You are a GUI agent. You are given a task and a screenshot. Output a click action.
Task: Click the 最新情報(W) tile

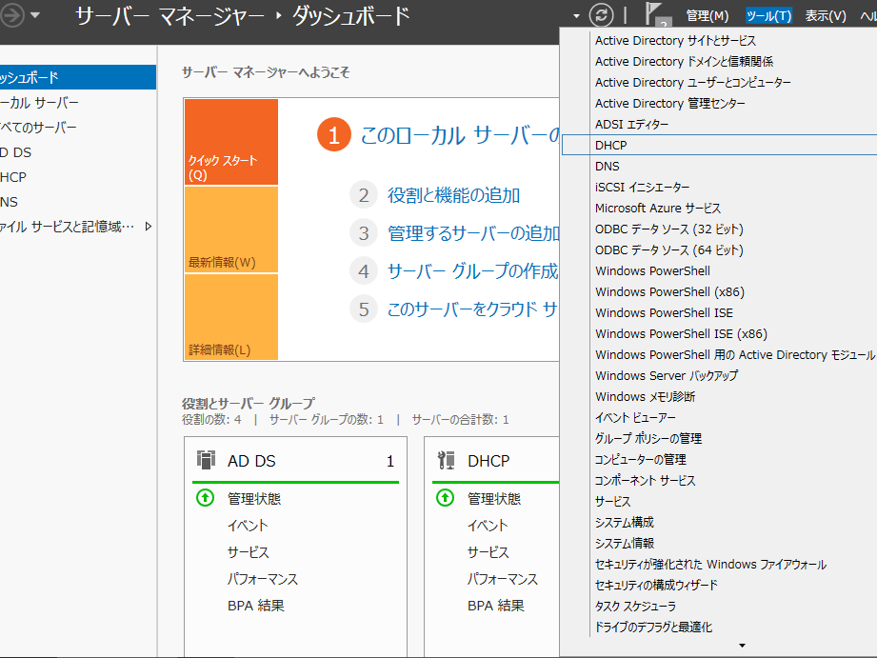pos(231,229)
